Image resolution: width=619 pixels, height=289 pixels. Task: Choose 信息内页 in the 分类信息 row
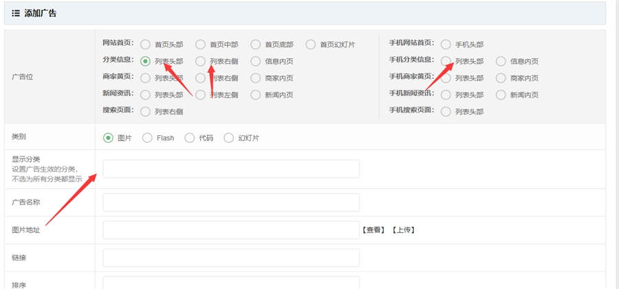click(256, 61)
